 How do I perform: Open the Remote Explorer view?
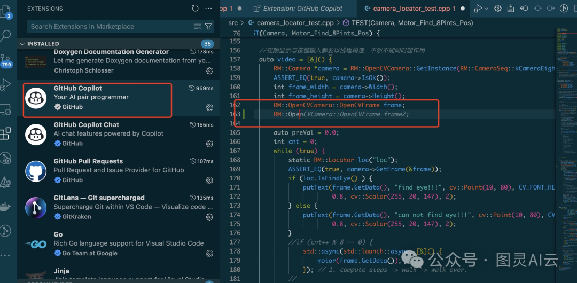pyautogui.click(x=6, y=109)
